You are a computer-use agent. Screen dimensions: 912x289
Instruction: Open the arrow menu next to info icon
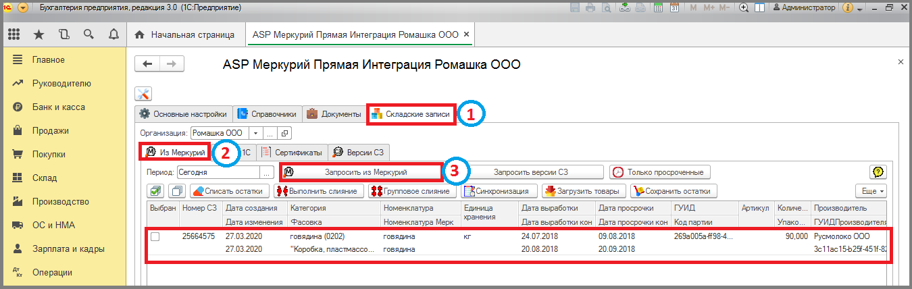859,9
